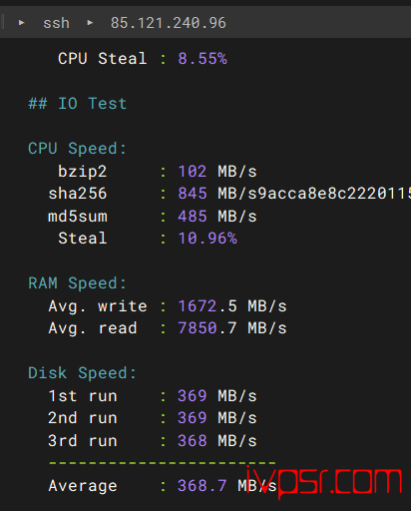The height and width of the screenshot is (511, 411).
Task: Click the sha256 845 value
Action: [x=193, y=194]
